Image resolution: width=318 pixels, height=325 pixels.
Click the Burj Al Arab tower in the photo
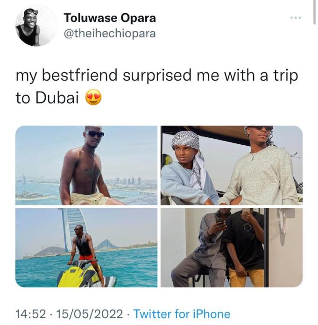coord(71,229)
